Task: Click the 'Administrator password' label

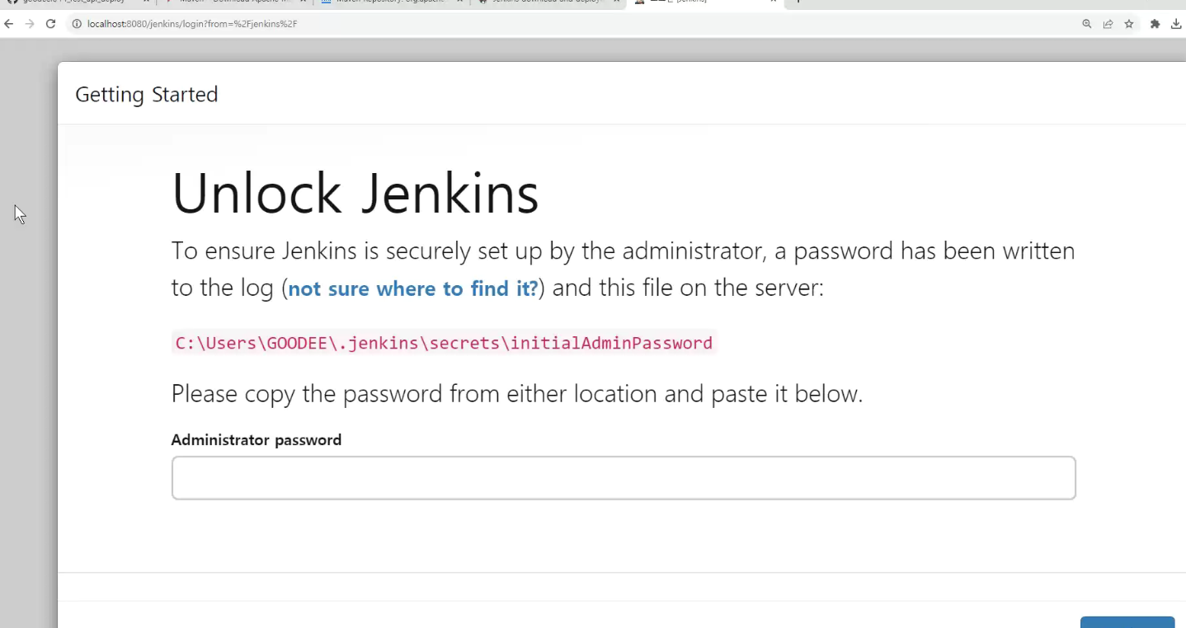Action: coord(256,440)
